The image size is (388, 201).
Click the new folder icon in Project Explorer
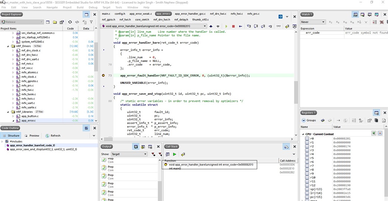[54, 22]
